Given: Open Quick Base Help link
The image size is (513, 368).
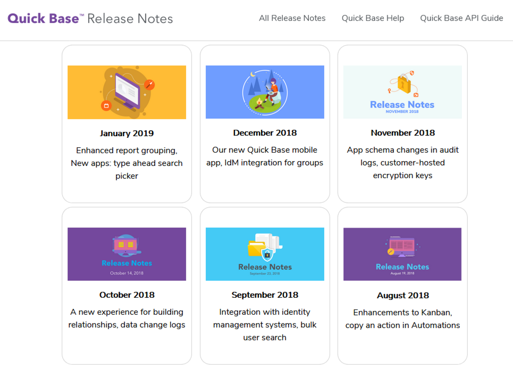Looking at the screenshot, I should pyautogui.click(x=373, y=18).
